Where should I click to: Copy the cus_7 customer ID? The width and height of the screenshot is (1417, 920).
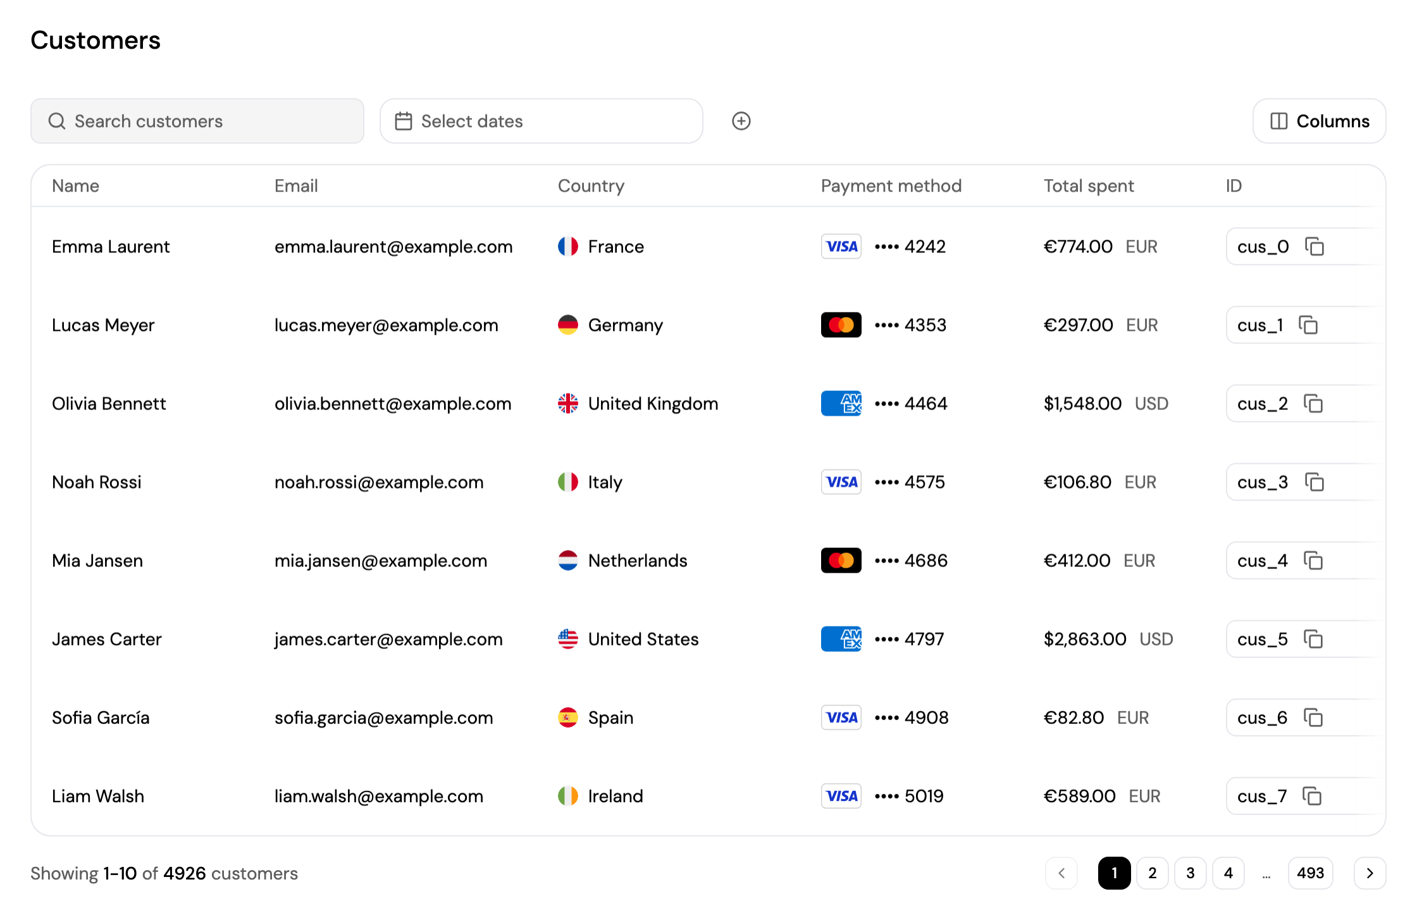(1312, 796)
